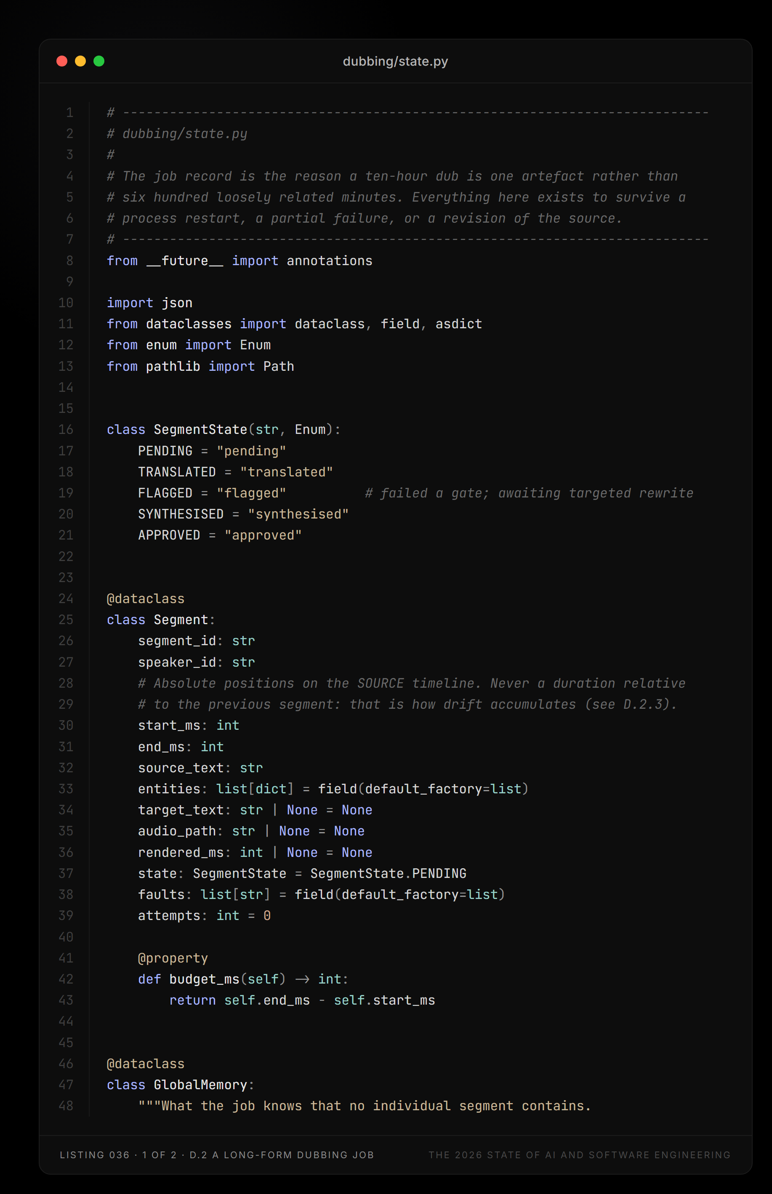Viewport: 772px width, 1194px height.
Task: Select 'from __future__ import annotations' line
Action: pos(240,261)
